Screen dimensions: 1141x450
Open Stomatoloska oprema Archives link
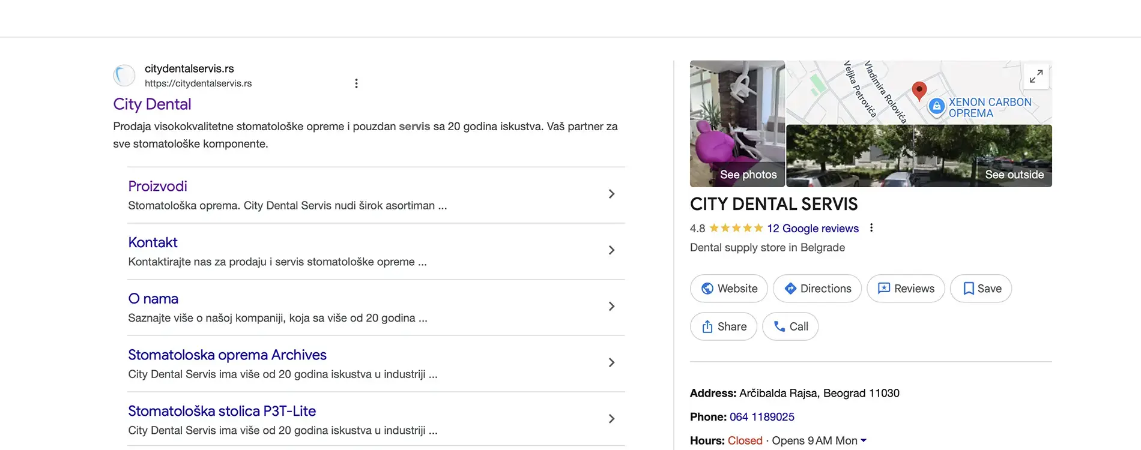click(227, 355)
